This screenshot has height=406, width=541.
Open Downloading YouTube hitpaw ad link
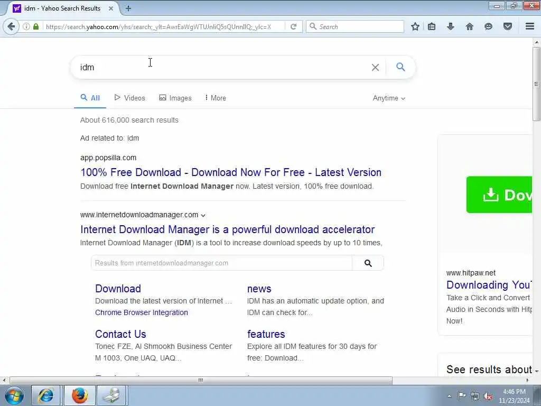(x=489, y=285)
